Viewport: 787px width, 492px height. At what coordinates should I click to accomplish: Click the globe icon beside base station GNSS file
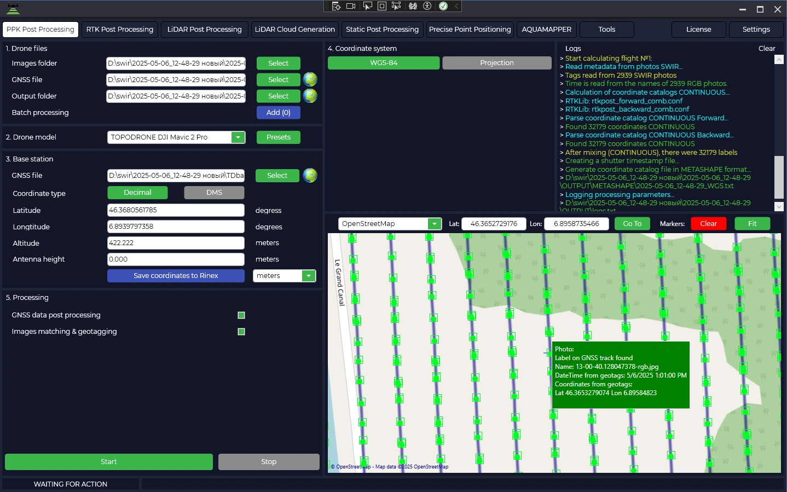(x=310, y=175)
